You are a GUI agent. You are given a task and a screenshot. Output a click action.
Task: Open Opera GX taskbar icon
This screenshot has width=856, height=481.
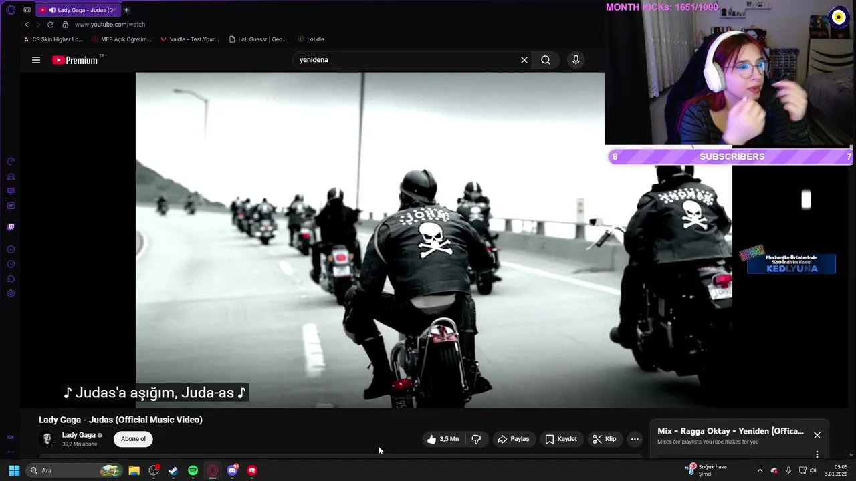pos(213,470)
